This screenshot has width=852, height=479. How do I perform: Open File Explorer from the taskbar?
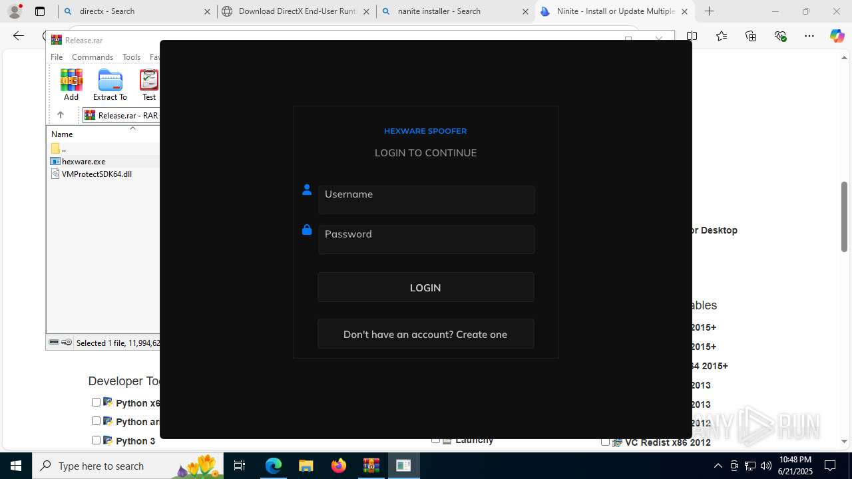pyautogui.click(x=306, y=466)
